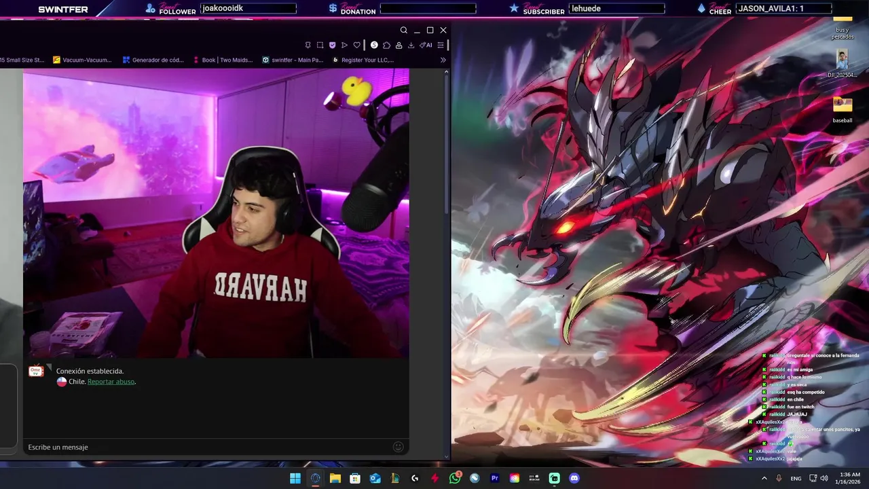Open the browser downloads icon
Viewport: 869px width, 489px height.
point(411,45)
